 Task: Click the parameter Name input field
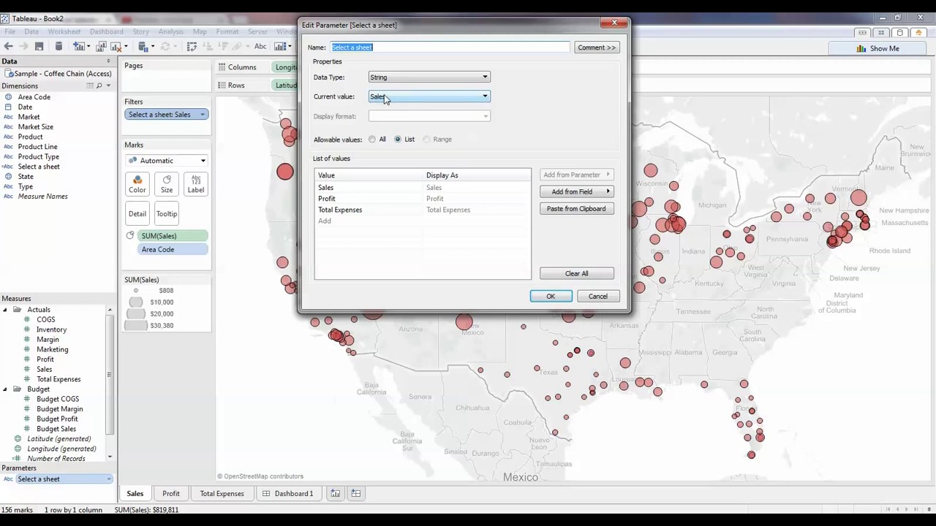tap(450, 47)
